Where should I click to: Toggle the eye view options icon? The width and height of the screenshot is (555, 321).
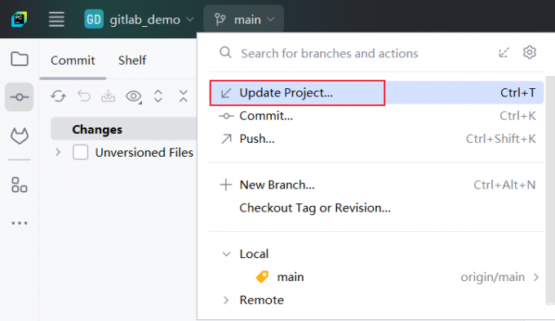[133, 96]
